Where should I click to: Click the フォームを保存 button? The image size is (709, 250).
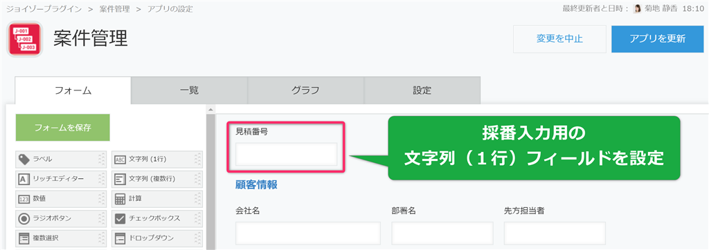tap(63, 128)
